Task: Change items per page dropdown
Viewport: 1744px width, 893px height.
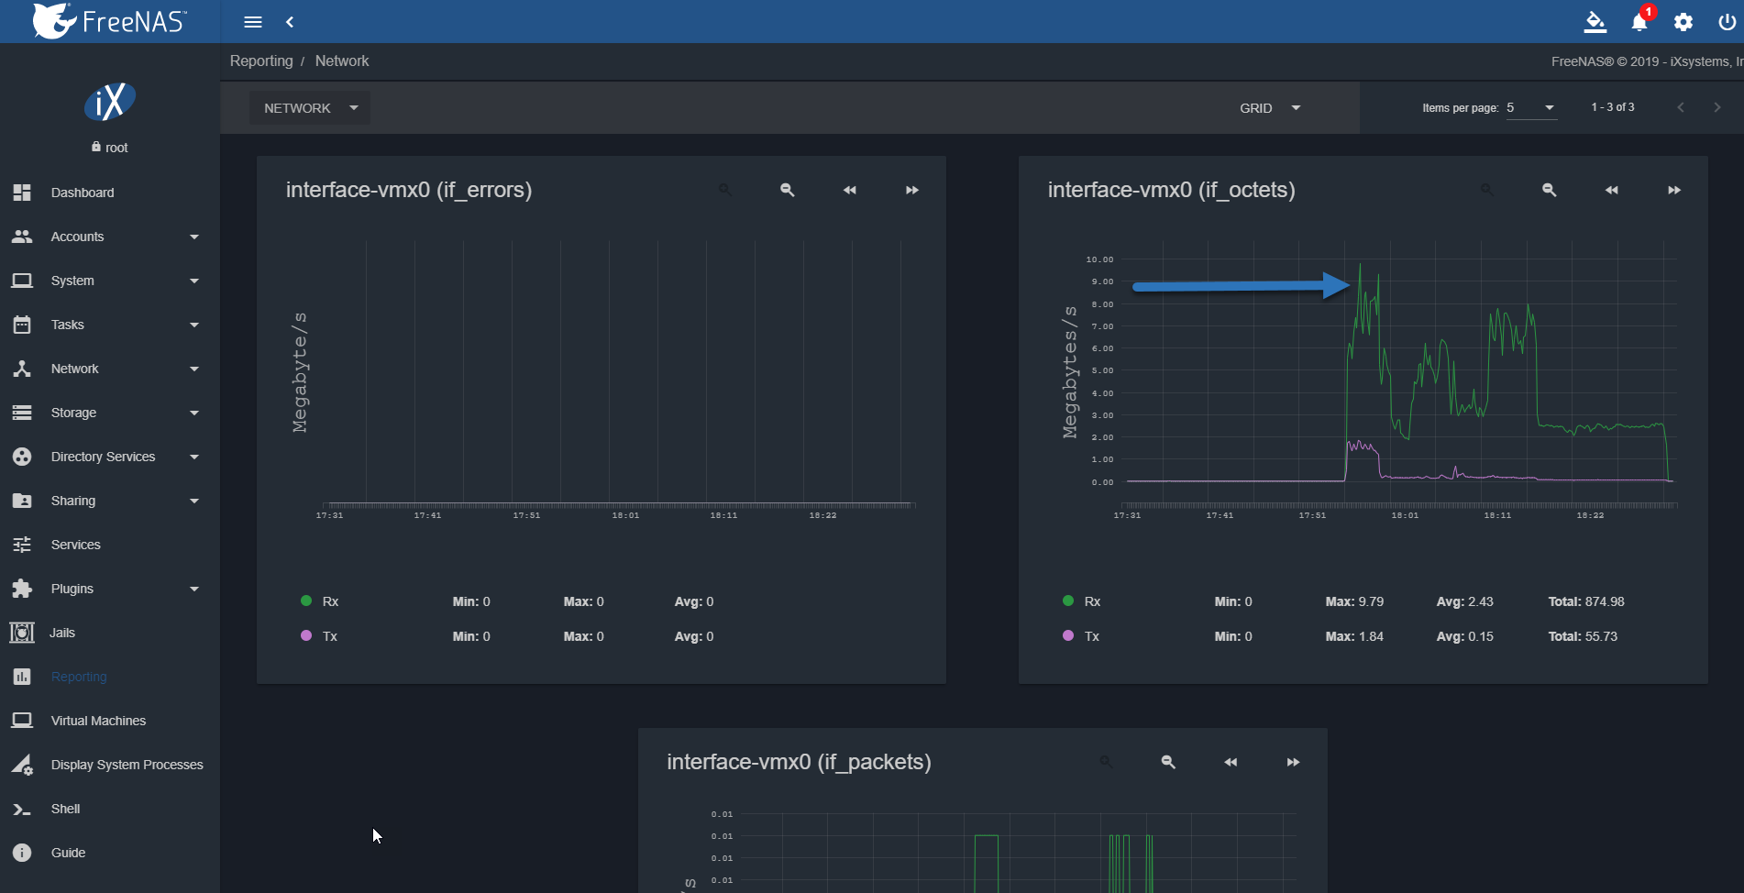Action: (1531, 108)
